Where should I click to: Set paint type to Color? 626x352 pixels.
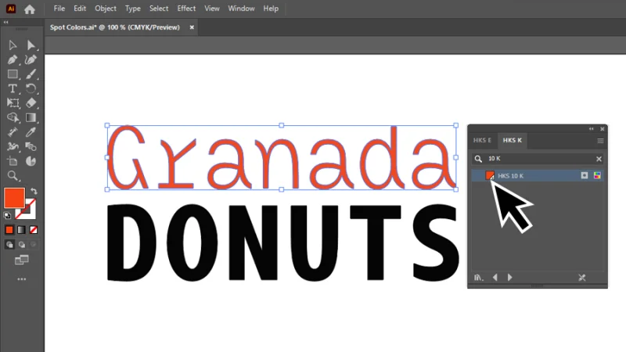pos(9,230)
